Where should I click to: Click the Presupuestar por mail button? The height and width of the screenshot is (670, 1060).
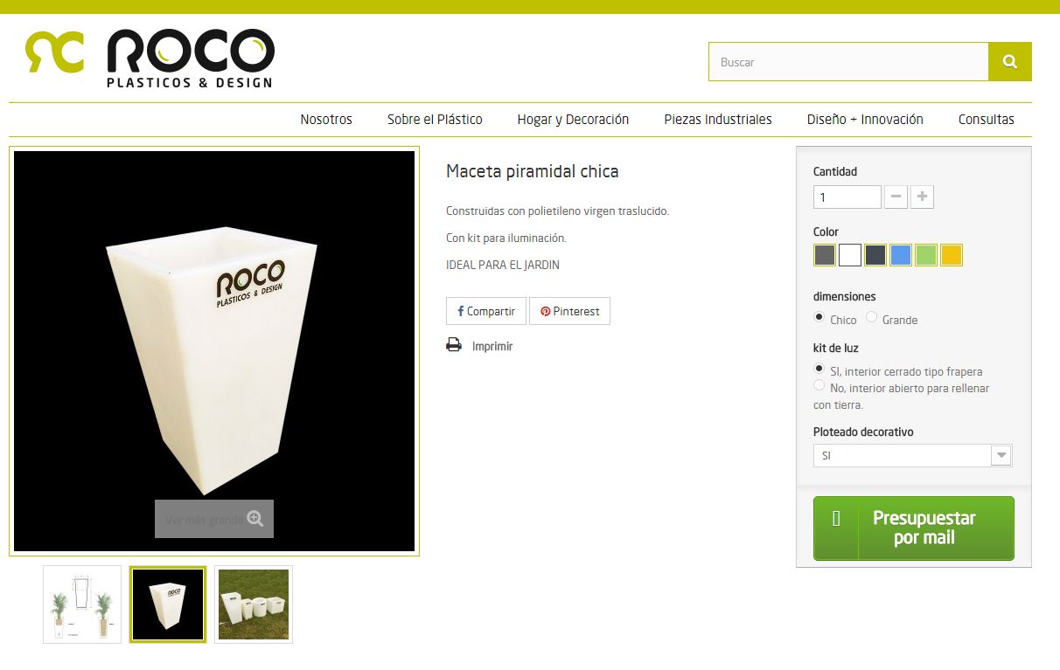pyautogui.click(x=914, y=528)
